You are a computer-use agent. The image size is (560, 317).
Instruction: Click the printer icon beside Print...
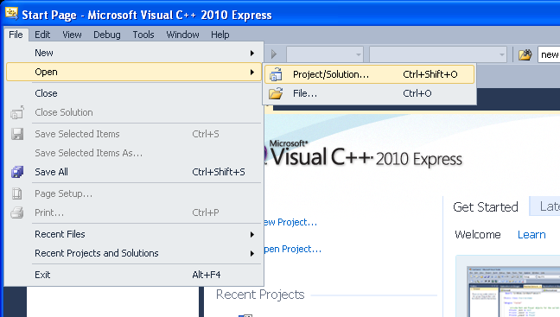coord(17,212)
